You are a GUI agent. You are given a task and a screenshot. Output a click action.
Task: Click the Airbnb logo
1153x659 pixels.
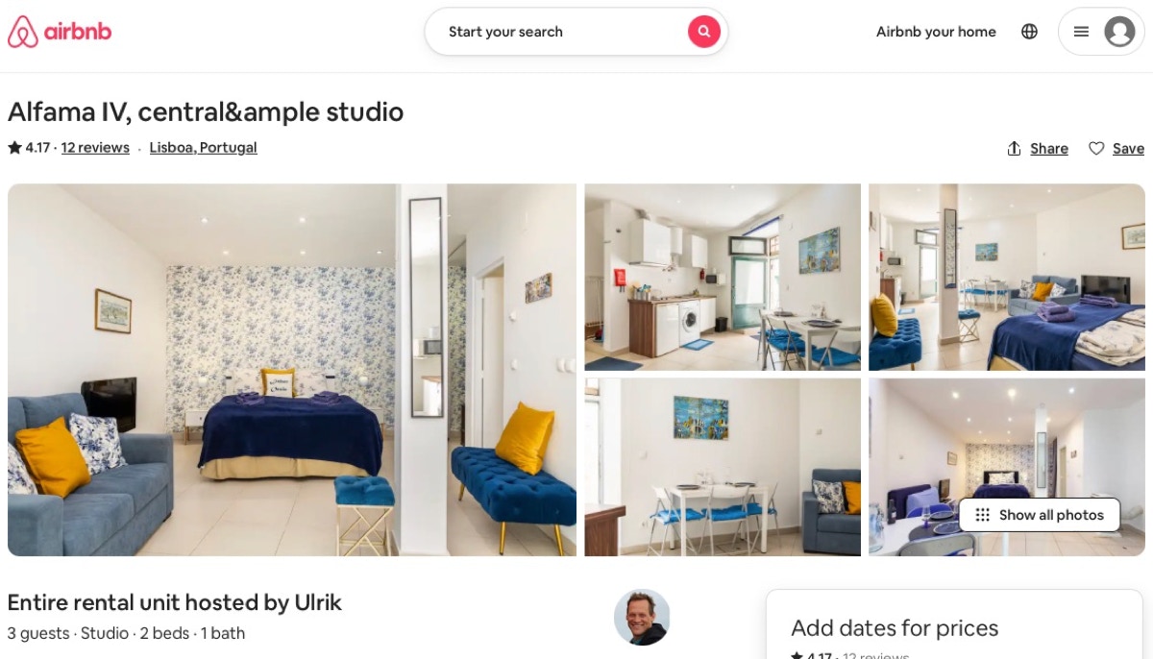pos(60,32)
